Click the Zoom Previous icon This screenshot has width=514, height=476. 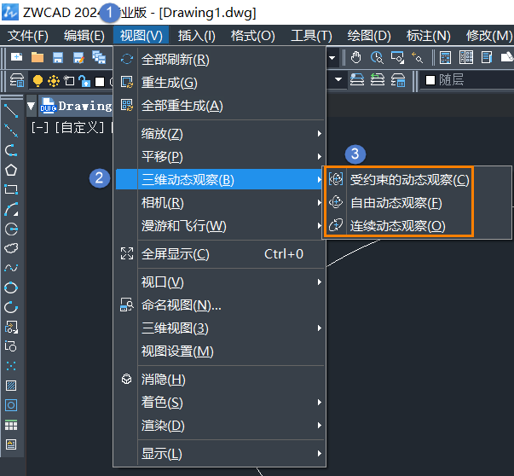(x=418, y=57)
